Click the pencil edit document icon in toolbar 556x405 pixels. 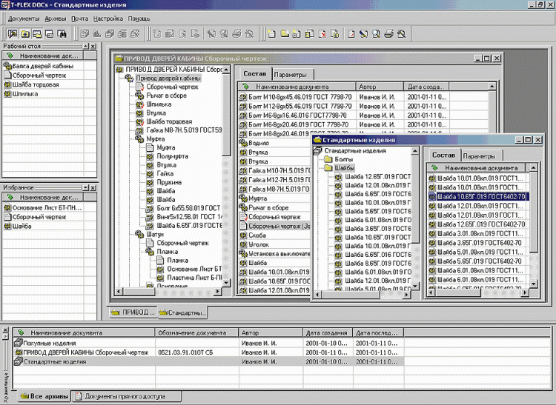click(x=363, y=34)
